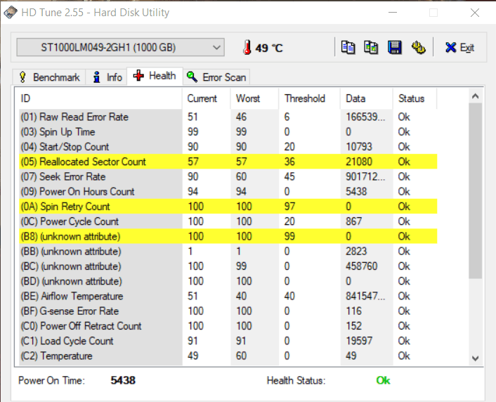
Task: Select the Load Cycle Count row
Action: click(228, 341)
